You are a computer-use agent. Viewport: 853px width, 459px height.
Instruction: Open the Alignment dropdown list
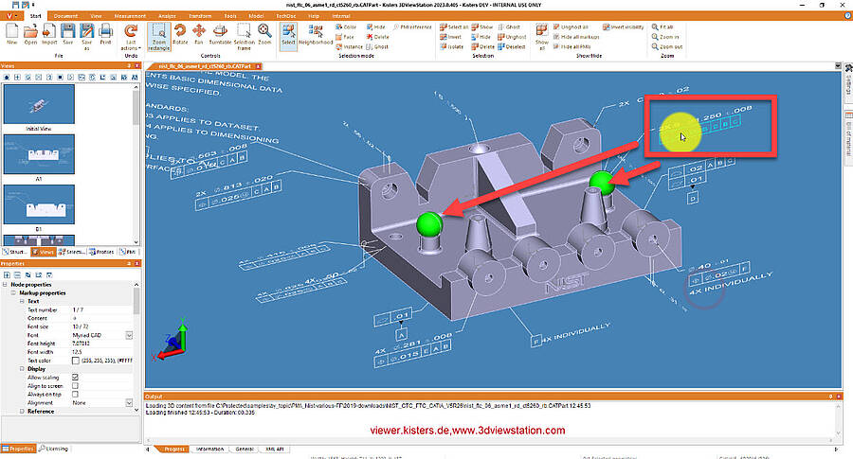tap(129, 402)
